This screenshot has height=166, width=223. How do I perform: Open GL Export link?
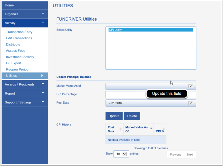click(14, 63)
